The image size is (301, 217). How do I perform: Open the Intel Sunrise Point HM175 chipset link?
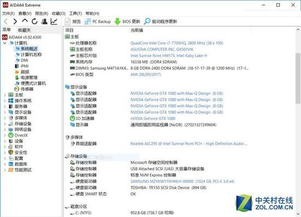169,55
